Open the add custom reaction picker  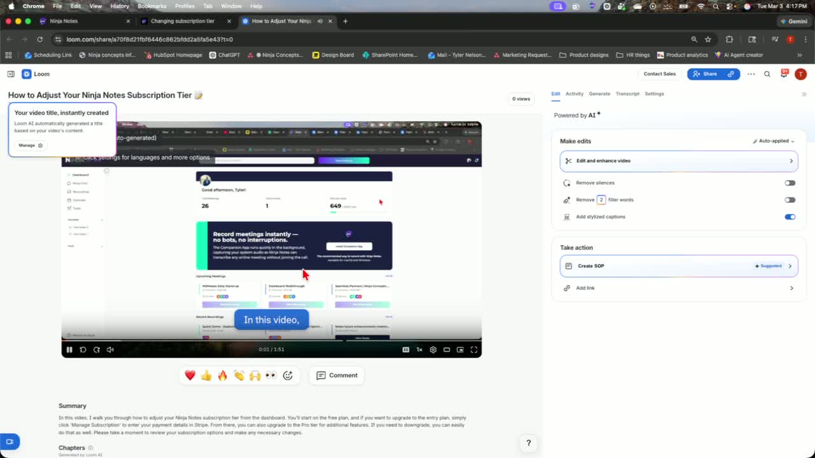(x=288, y=375)
